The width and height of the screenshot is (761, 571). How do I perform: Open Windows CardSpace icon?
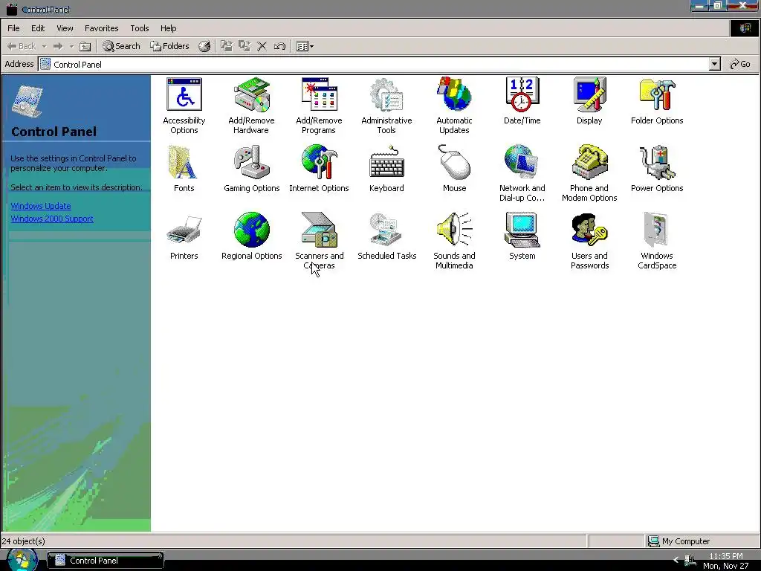click(657, 230)
